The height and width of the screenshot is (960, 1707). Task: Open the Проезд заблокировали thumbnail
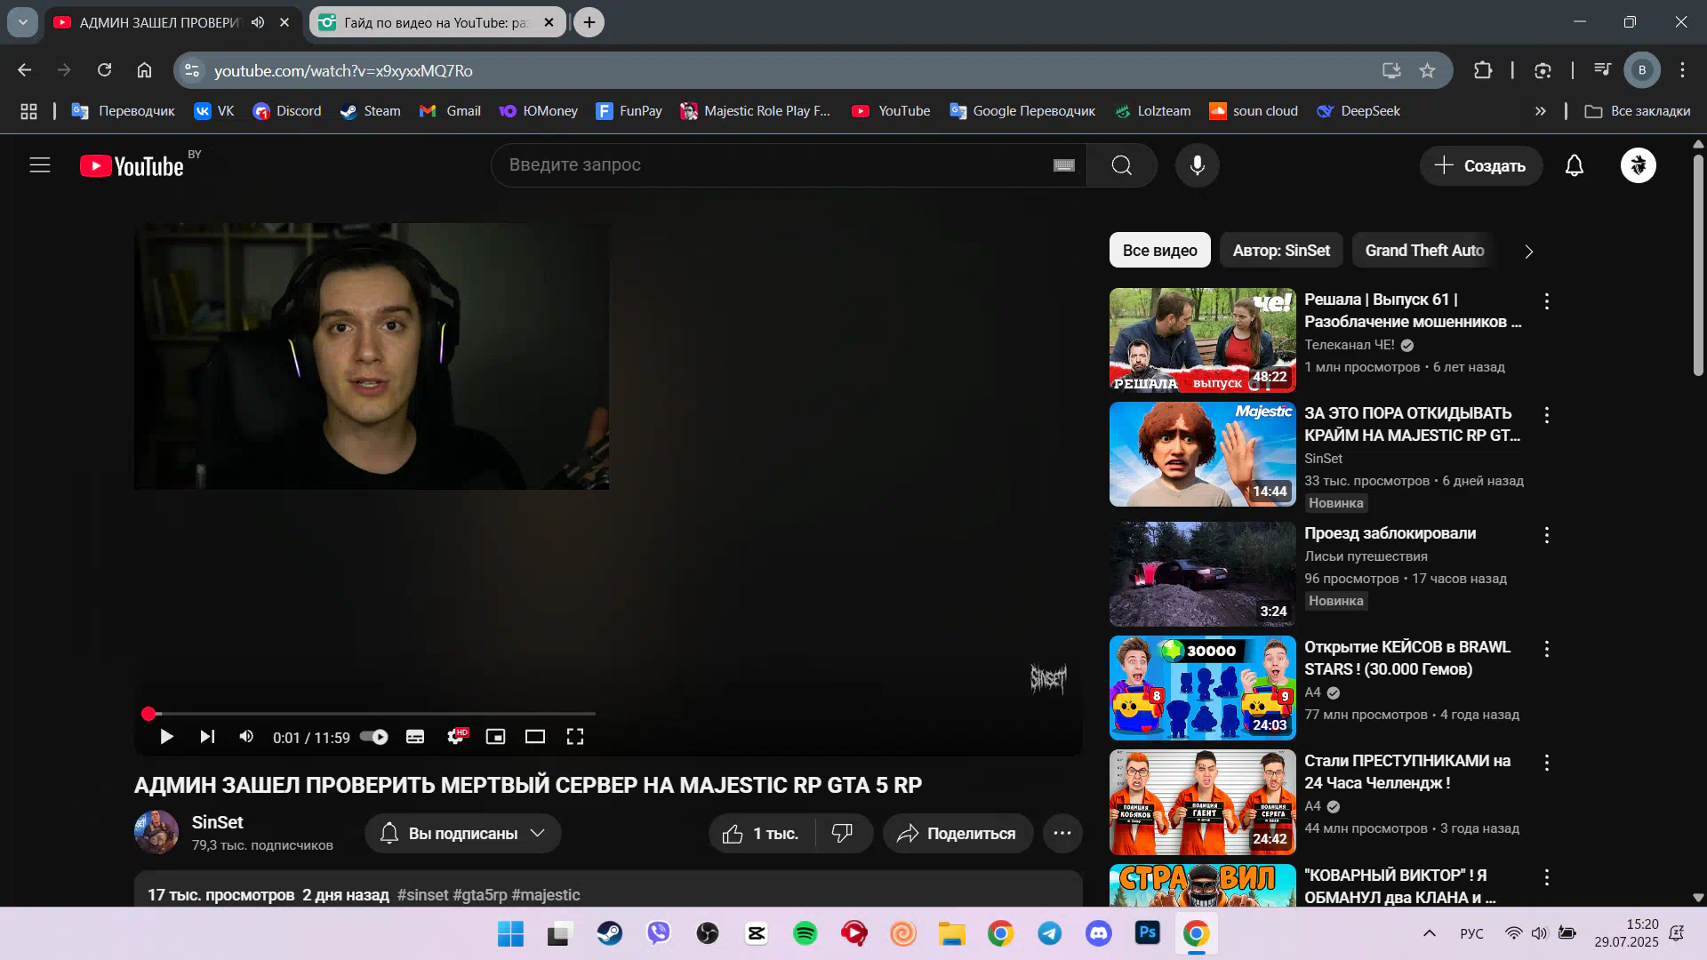[1202, 574]
